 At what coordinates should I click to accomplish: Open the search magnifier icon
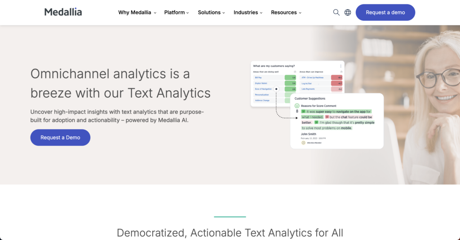pos(336,13)
